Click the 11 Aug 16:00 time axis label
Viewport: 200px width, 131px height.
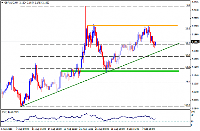tap(39, 129)
